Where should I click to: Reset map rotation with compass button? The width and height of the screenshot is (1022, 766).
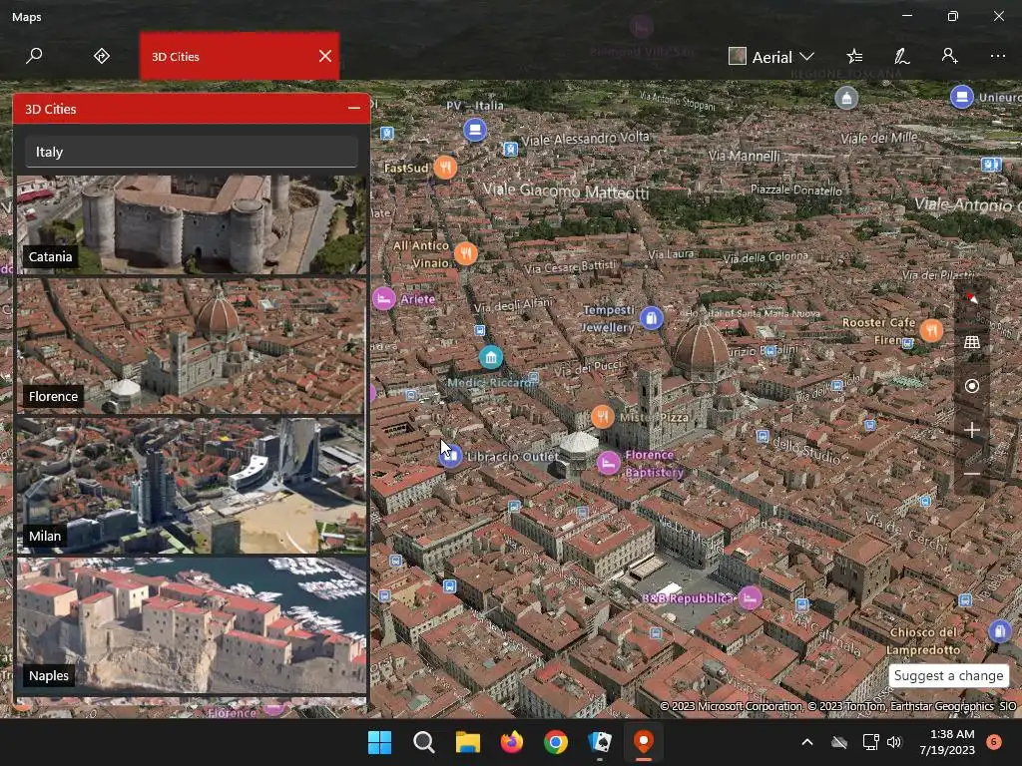972,298
